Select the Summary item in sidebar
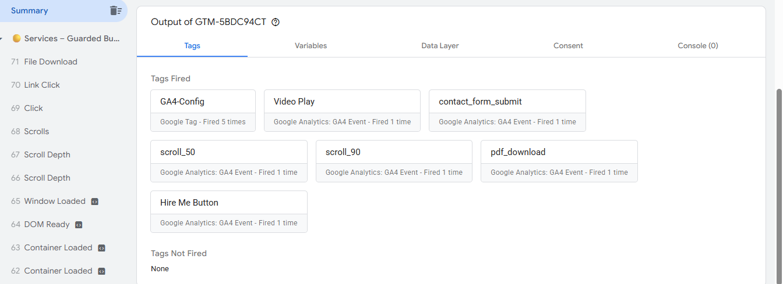 point(30,10)
